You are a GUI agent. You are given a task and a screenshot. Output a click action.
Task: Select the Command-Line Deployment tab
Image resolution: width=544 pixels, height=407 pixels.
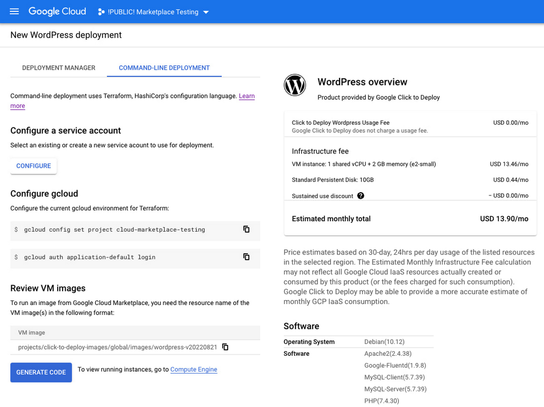pos(164,68)
